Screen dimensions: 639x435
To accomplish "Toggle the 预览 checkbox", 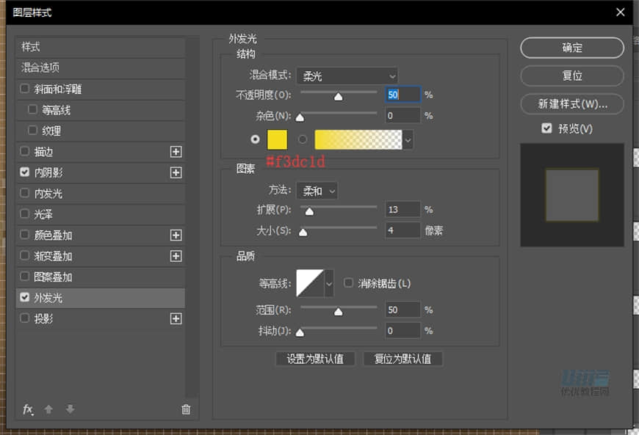I will click(x=546, y=128).
